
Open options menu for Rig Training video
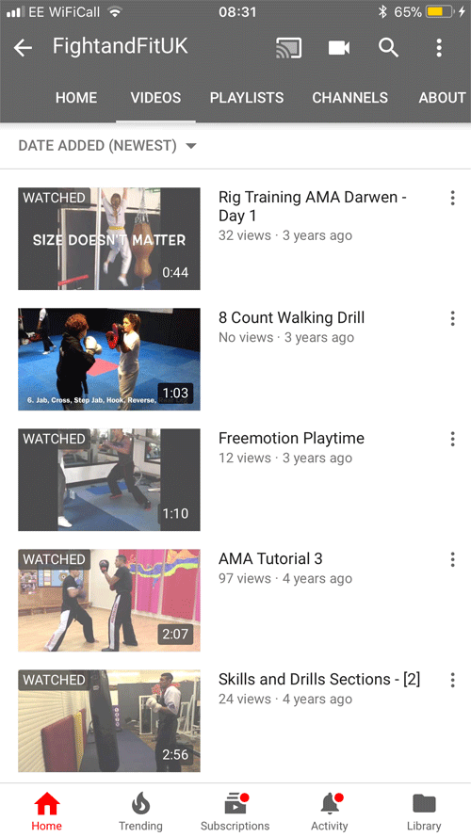tap(452, 198)
